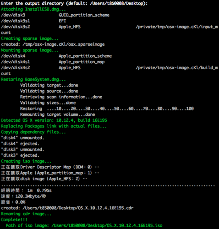Click '/dev/disk4' device text
The image size is (219, 229).
coord(13,56)
